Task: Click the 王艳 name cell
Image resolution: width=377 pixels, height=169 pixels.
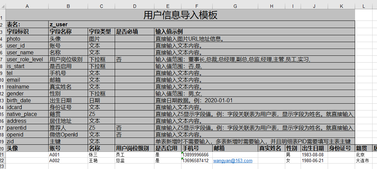Action: [101, 160]
